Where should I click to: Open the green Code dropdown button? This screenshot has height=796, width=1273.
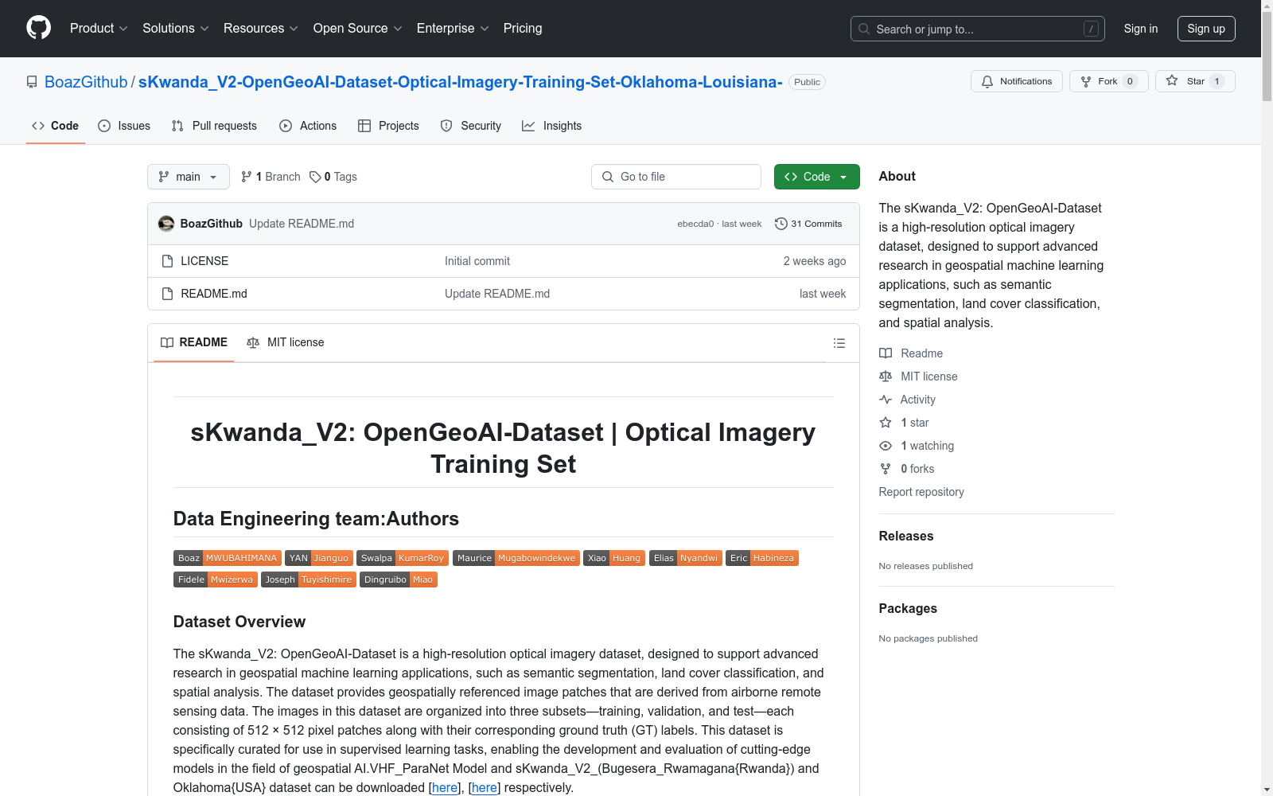(x=816, y=177)
